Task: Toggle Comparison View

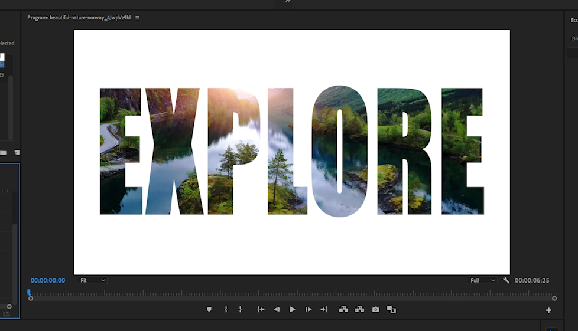Action: coord(391,310)
